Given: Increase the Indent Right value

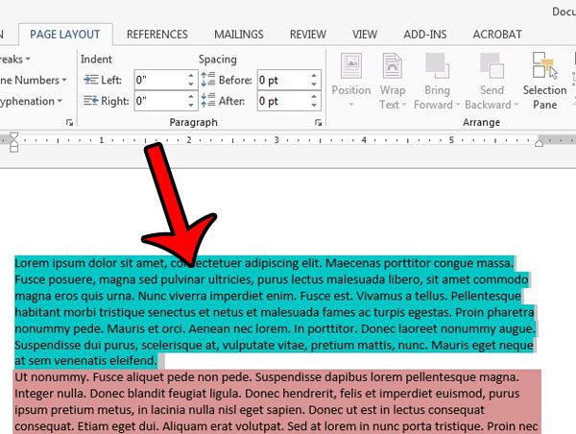Looking at the screenshot, I should 191,96.
